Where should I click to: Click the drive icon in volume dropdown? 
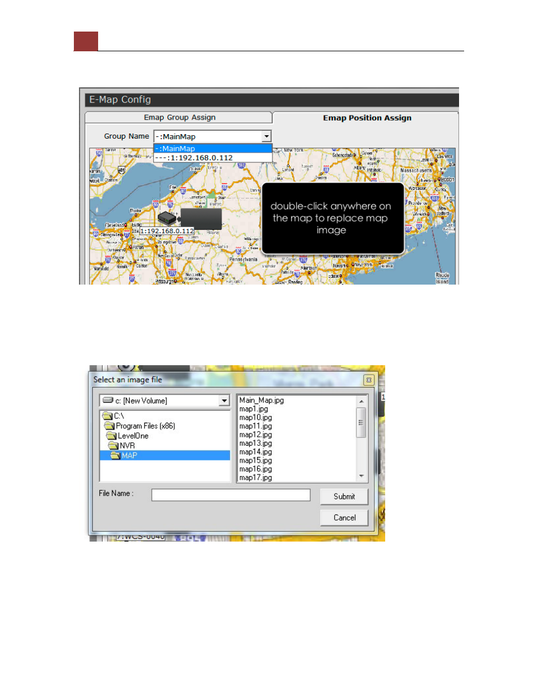tap(108, 400)
